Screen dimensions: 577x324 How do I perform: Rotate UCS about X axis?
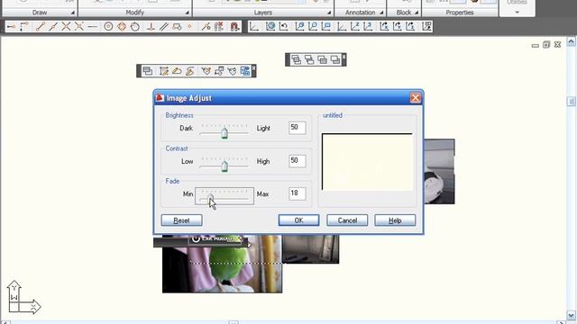[384, 26]
